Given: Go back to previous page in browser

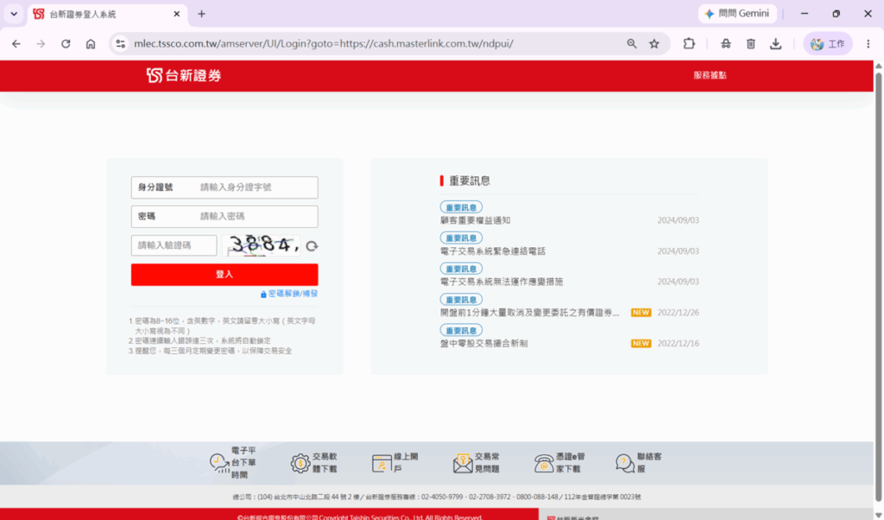Looking at the screenshot, I should click(x=16, y=44).
